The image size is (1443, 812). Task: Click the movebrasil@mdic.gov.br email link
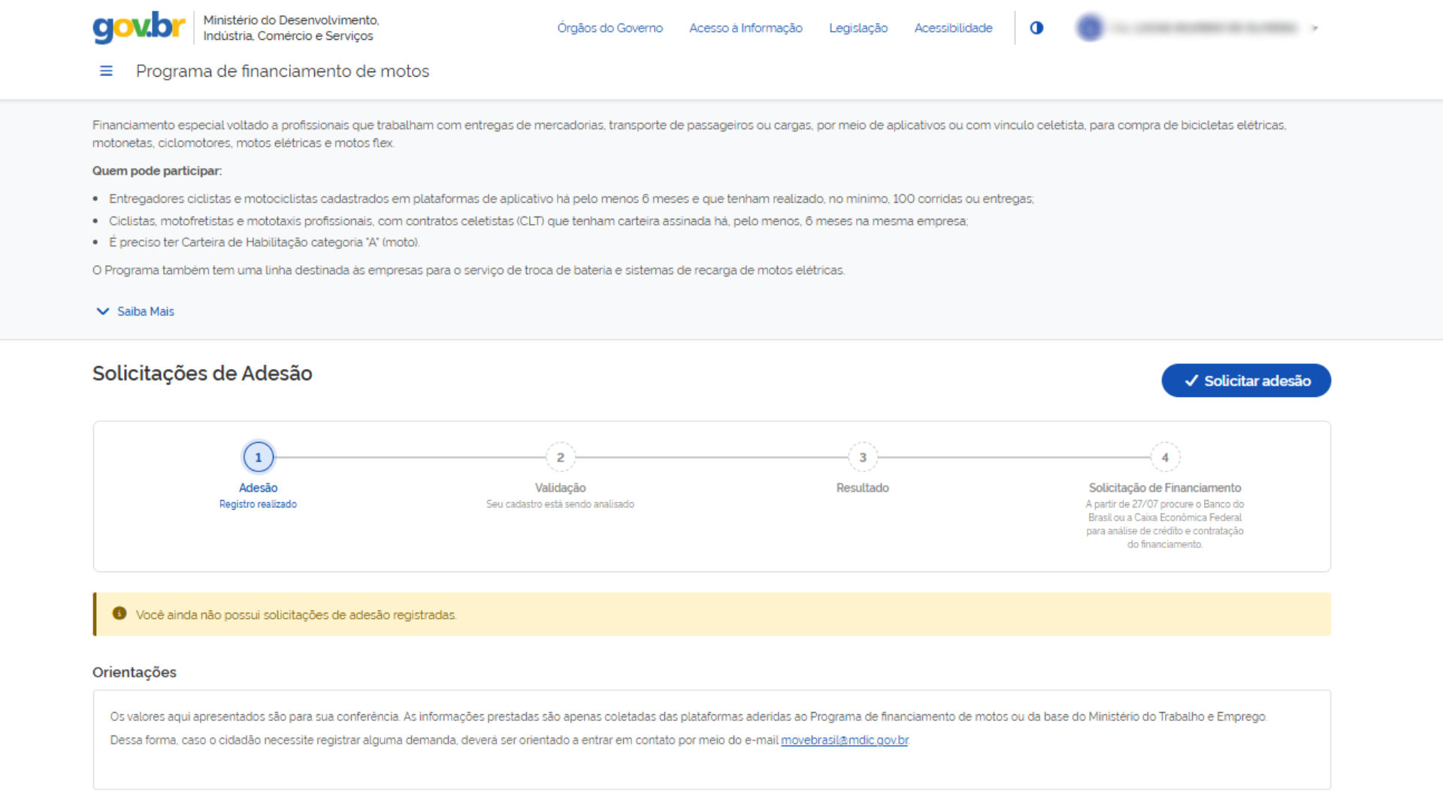845,740
